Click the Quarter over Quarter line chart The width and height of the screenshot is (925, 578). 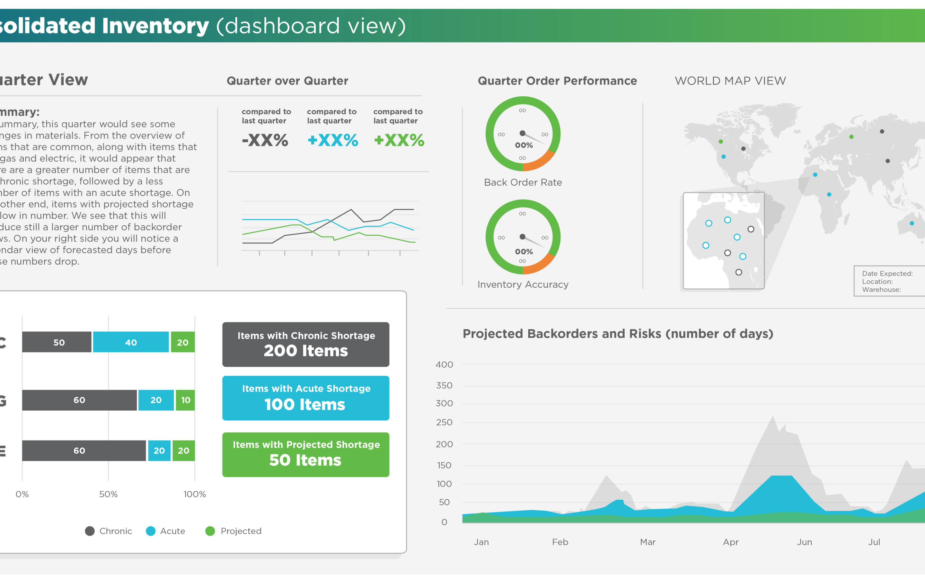(330, 226)
